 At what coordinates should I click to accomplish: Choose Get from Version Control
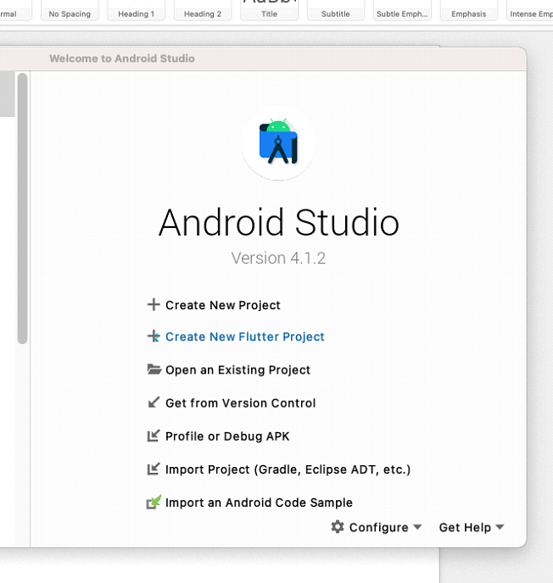point(240,403)
